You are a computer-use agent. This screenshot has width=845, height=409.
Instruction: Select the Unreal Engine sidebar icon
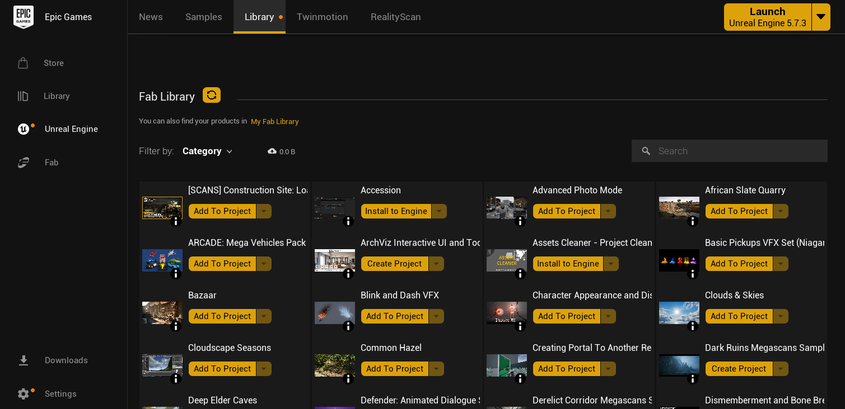coord(24,129)
